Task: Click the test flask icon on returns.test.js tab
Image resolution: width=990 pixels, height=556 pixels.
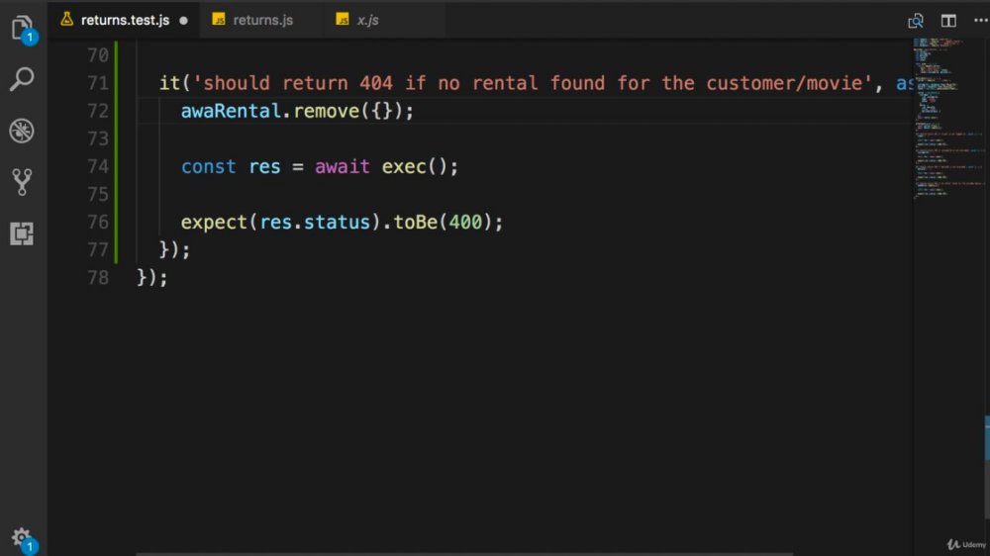Action: tap(67, 20)
